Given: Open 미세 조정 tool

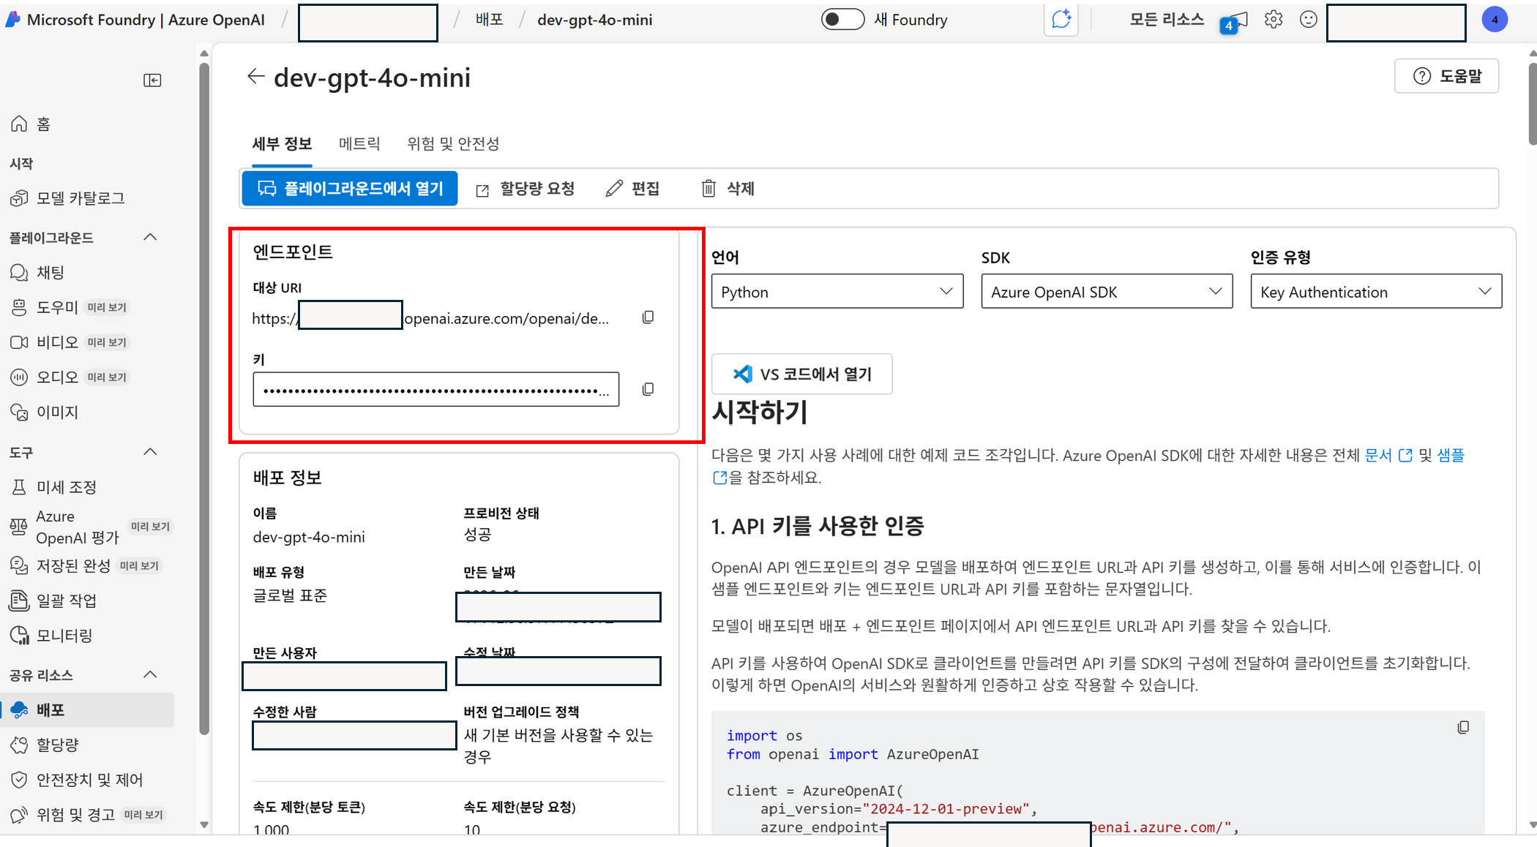Looking at the screenshot, I should (x=53, y=487).
